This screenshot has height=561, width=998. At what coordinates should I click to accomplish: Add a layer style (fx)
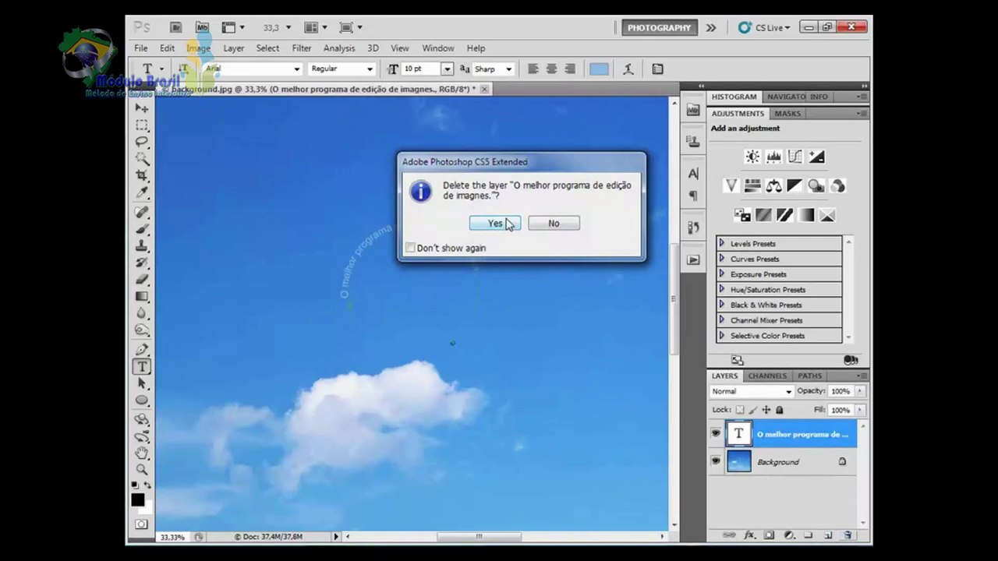tap(750, 535)
